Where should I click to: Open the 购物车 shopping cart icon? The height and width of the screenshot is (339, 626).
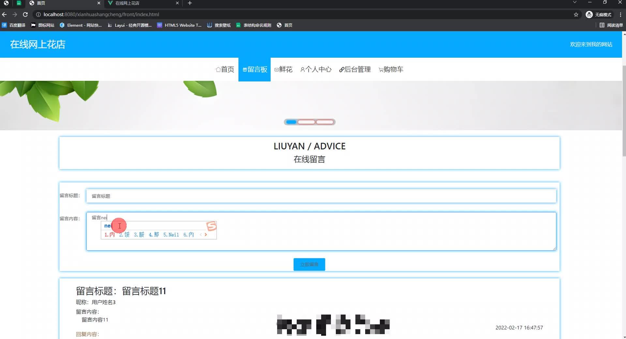tap(380, 69)
